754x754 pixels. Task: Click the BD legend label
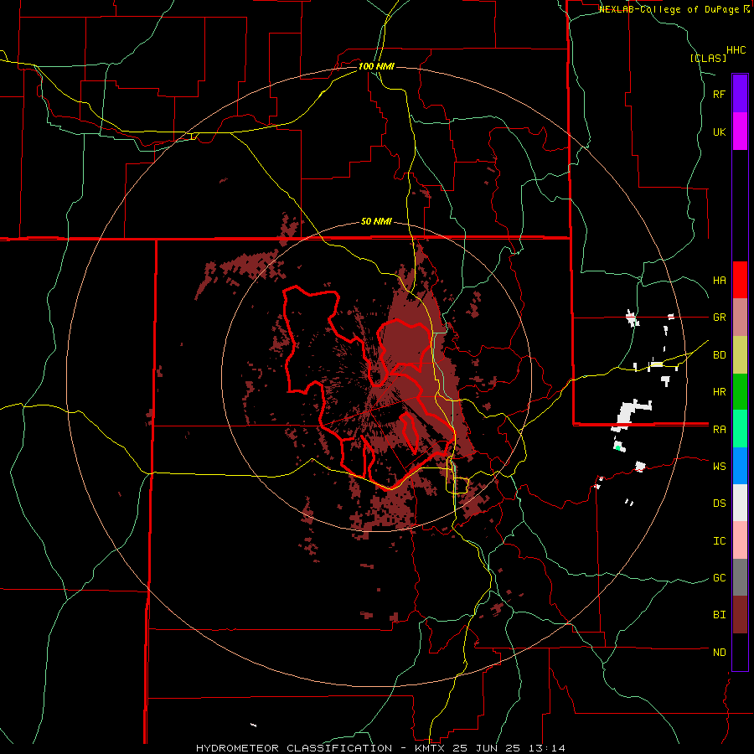719,355
